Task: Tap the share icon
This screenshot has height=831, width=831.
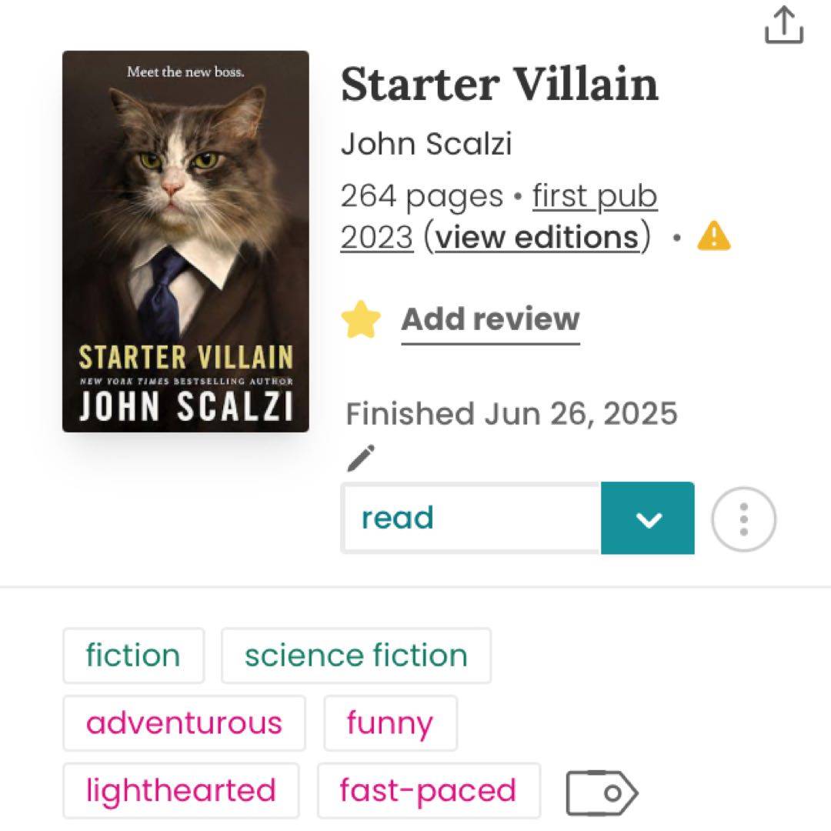Action: click(x=783, y=25)
